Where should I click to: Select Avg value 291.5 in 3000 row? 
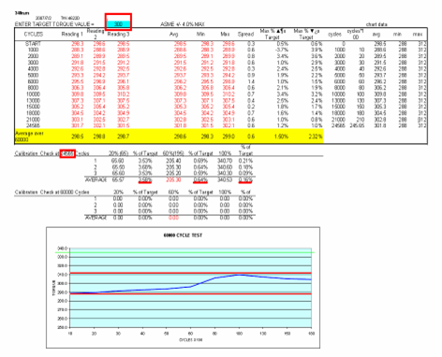coord(180,63)
